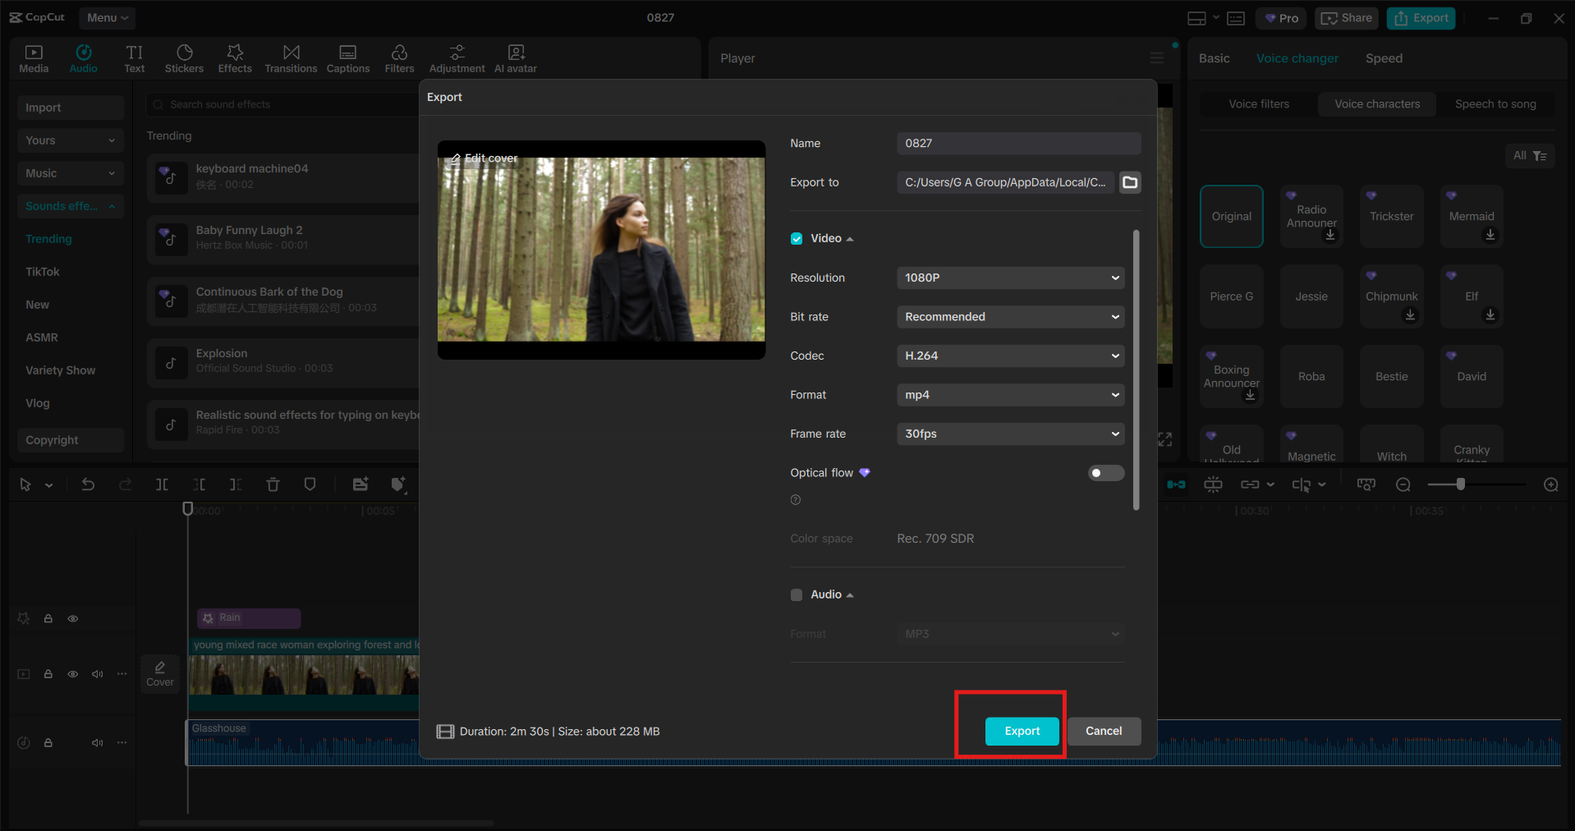Image resolution: width=1575 pixels, height=831 pixels.
Task: Click the Pro upgrade button
Action: (x=1281, y=18)
